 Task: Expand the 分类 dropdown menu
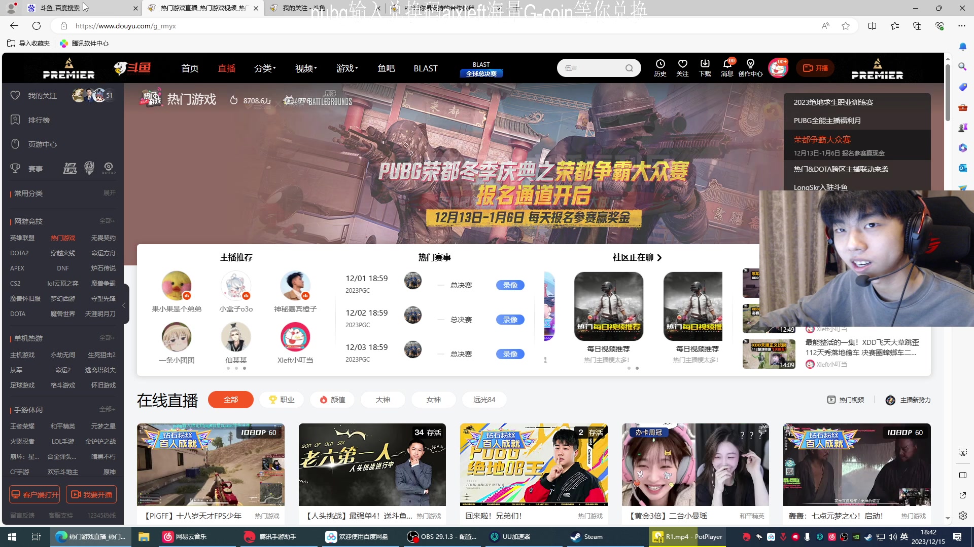265,68
